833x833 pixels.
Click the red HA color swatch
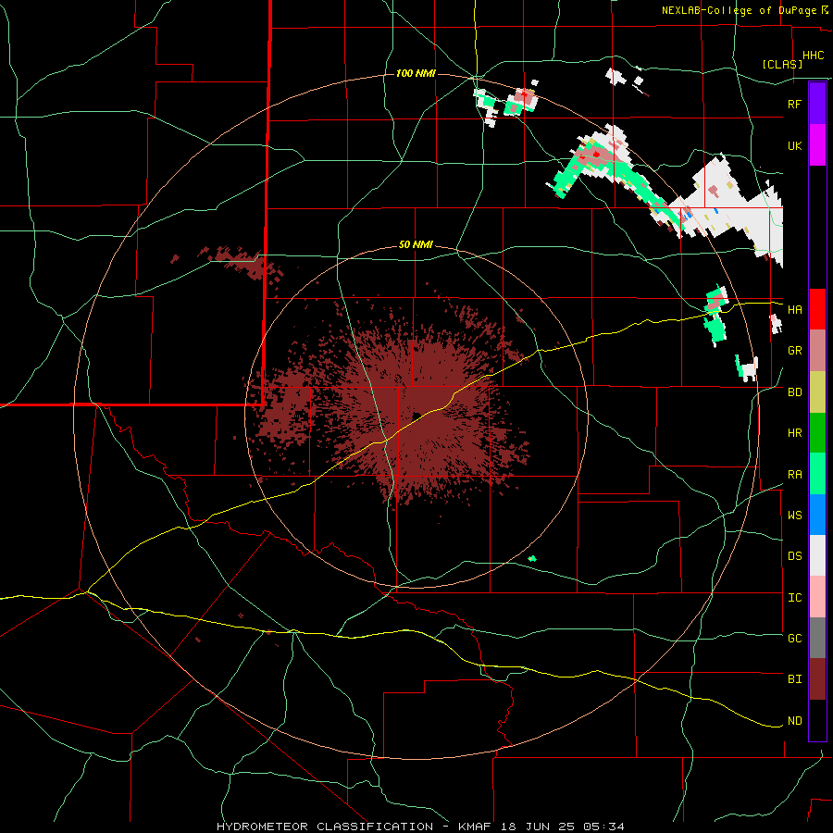[x=817, y=309]
